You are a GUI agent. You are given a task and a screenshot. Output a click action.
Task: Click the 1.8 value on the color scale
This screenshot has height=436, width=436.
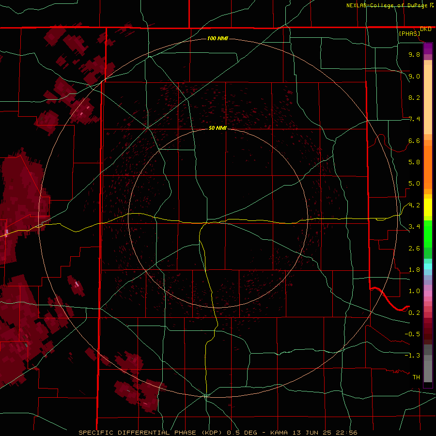coord(414,270)
